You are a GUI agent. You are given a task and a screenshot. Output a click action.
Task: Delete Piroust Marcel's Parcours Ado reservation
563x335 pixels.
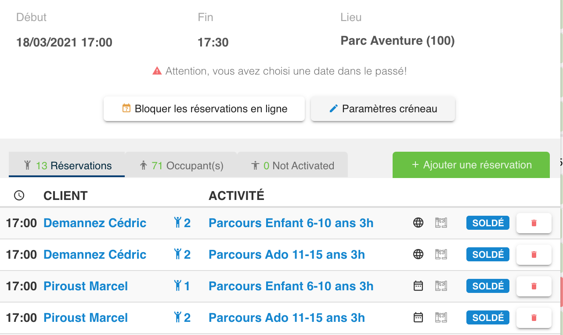(x=534, y=318)
